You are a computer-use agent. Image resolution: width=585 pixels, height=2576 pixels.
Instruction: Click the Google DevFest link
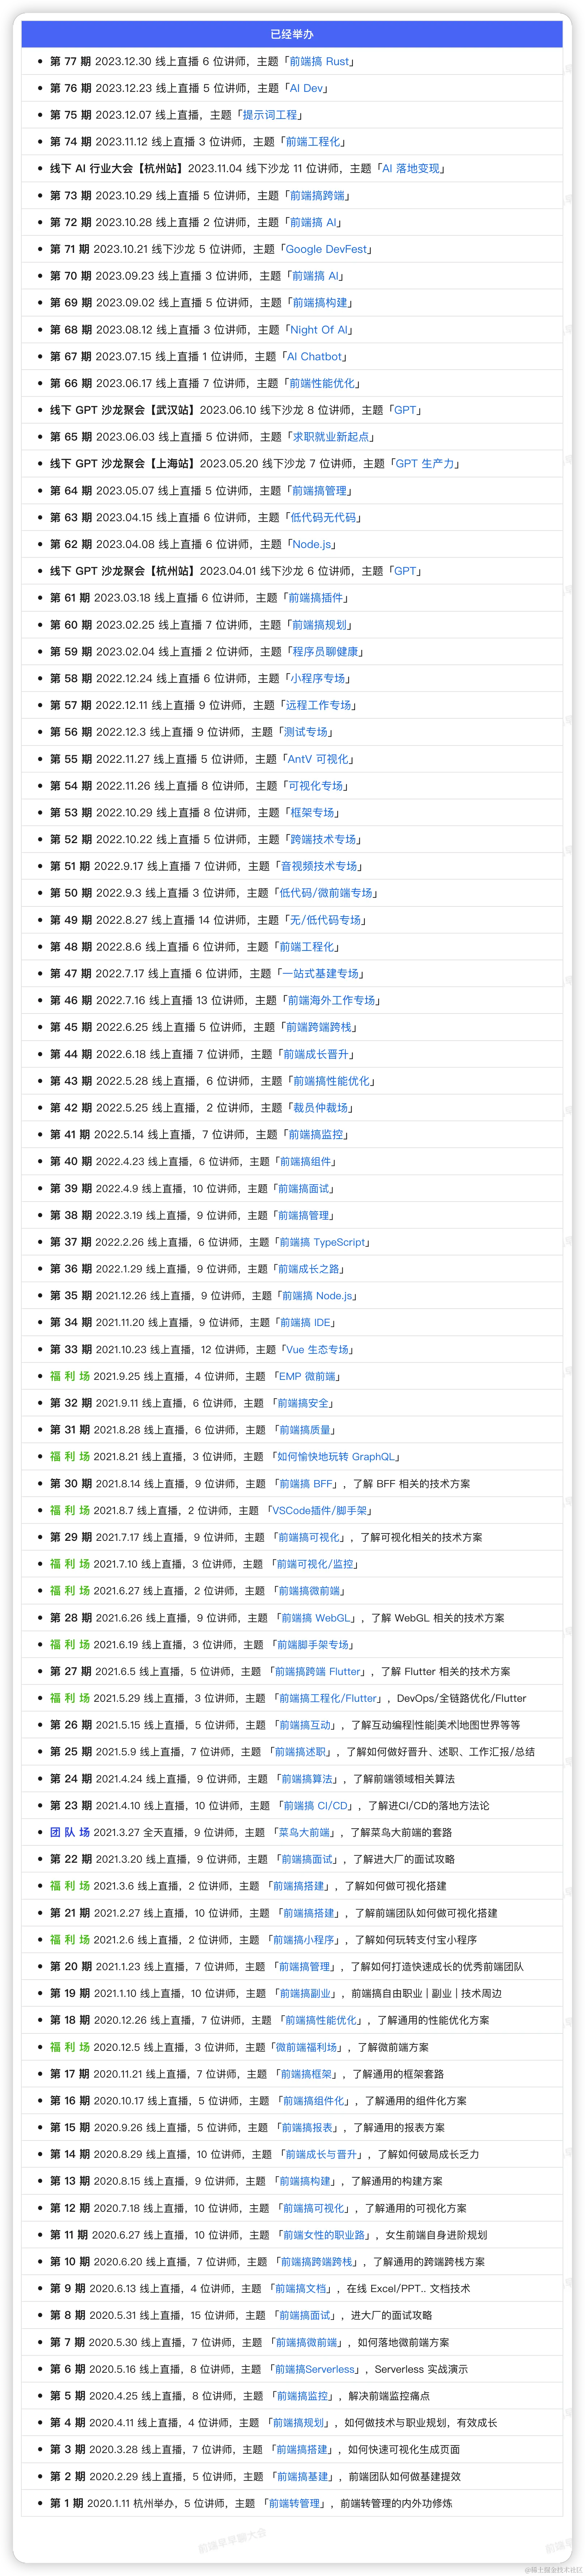coord(327,249)
